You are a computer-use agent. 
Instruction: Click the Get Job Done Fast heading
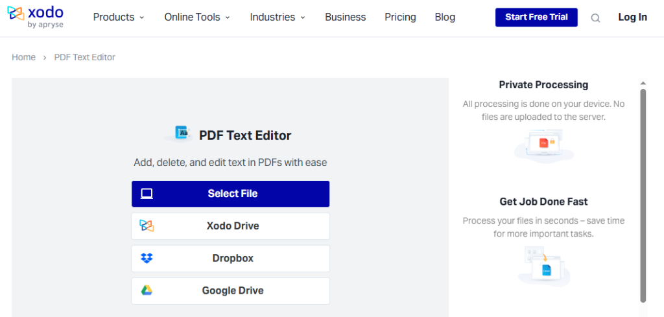[543, 202]
